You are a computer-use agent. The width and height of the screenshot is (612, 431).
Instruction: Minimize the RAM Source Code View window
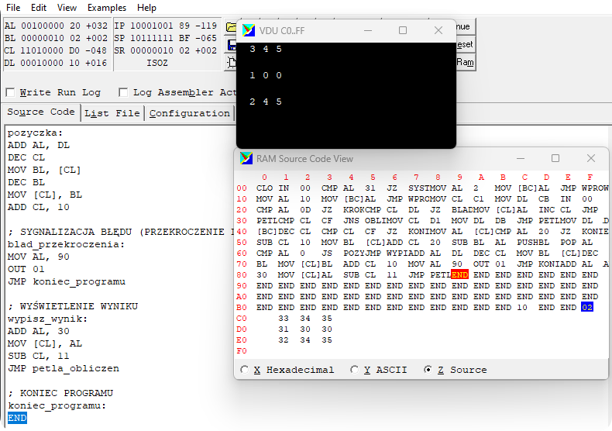pos(519,158)
